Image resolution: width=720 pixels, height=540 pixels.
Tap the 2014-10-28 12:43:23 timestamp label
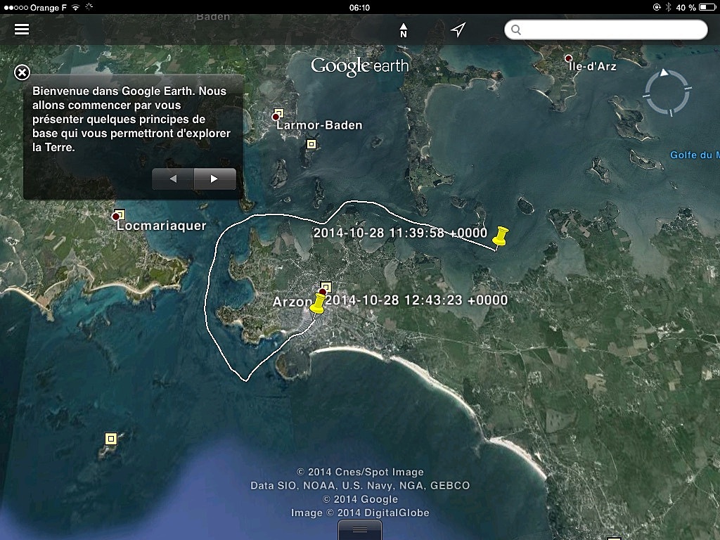point(416,300)
